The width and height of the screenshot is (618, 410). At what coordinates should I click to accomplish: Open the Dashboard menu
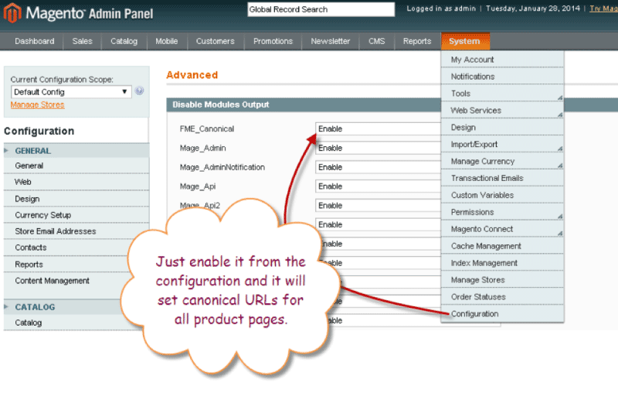34,41
